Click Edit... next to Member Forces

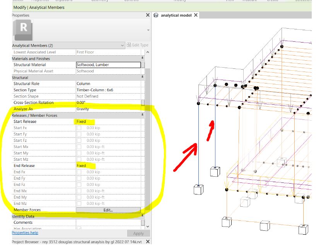click(108, 210)
